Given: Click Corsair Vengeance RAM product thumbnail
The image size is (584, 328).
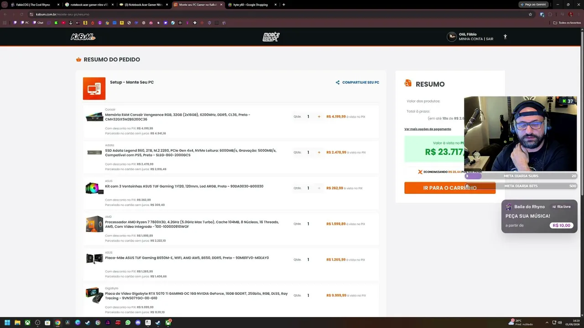Looking at the screenshot, I should [x=94, y=117].
